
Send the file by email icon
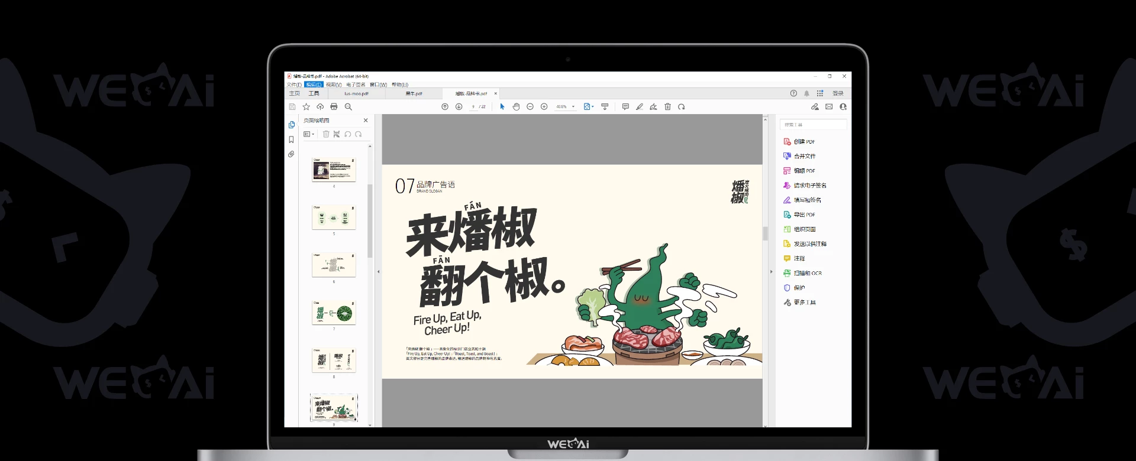click(829, 107)
